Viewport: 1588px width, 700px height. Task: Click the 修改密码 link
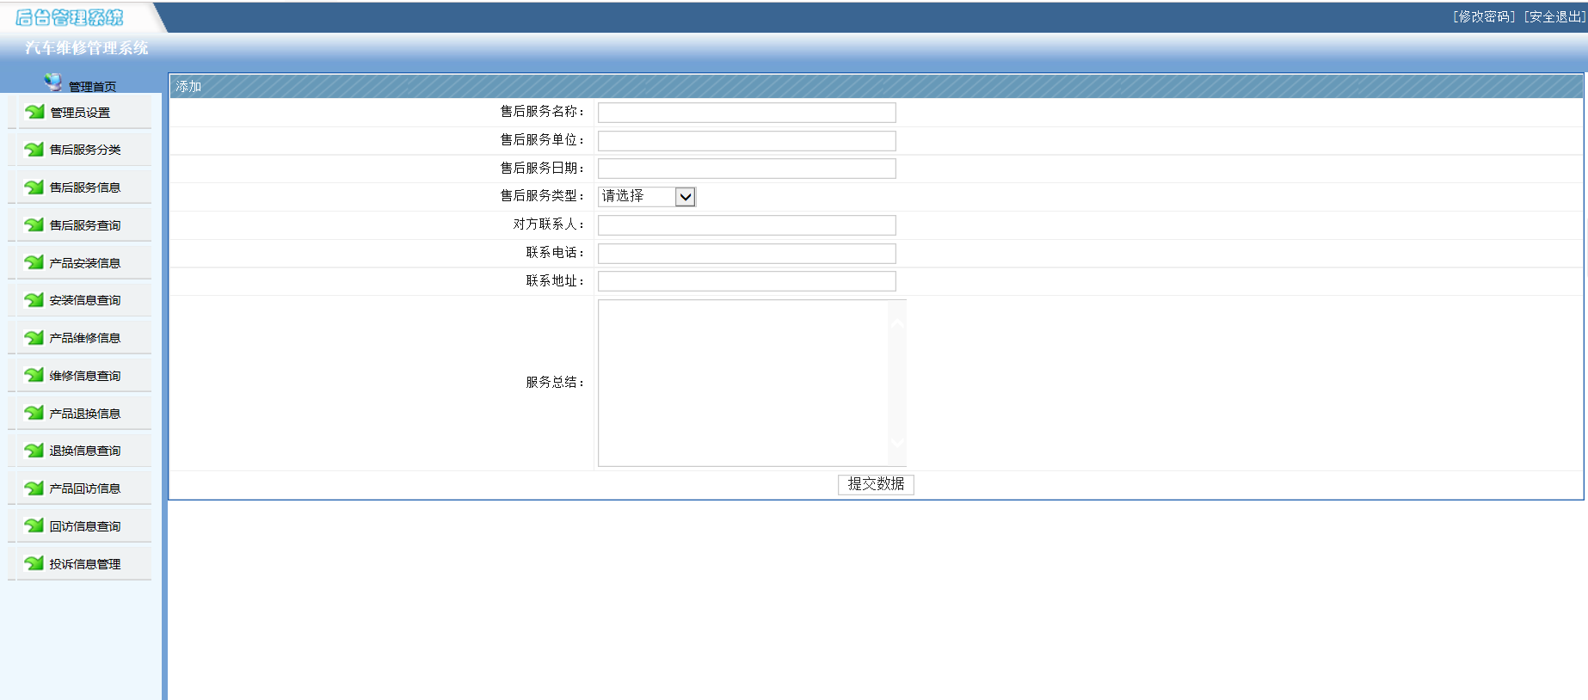click(x=1484, y=17)
